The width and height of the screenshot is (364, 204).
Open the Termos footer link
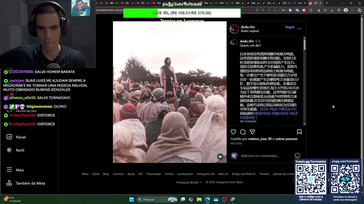[x=169, y=174]
